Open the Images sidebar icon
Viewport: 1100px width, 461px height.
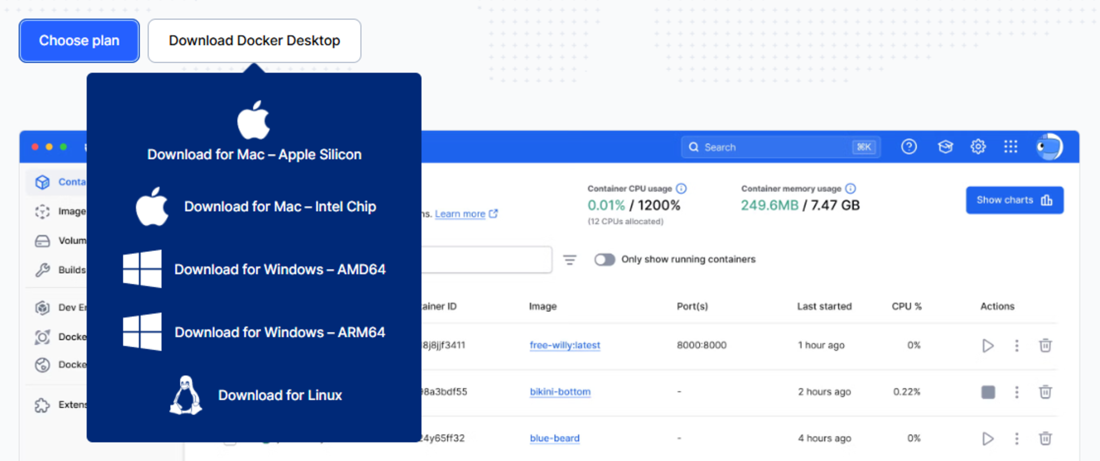[42, 212]
